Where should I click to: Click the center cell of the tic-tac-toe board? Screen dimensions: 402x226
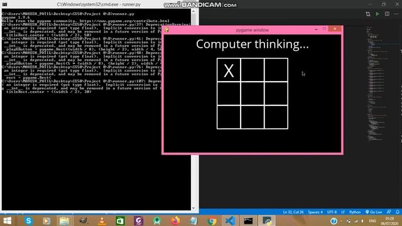253,94
